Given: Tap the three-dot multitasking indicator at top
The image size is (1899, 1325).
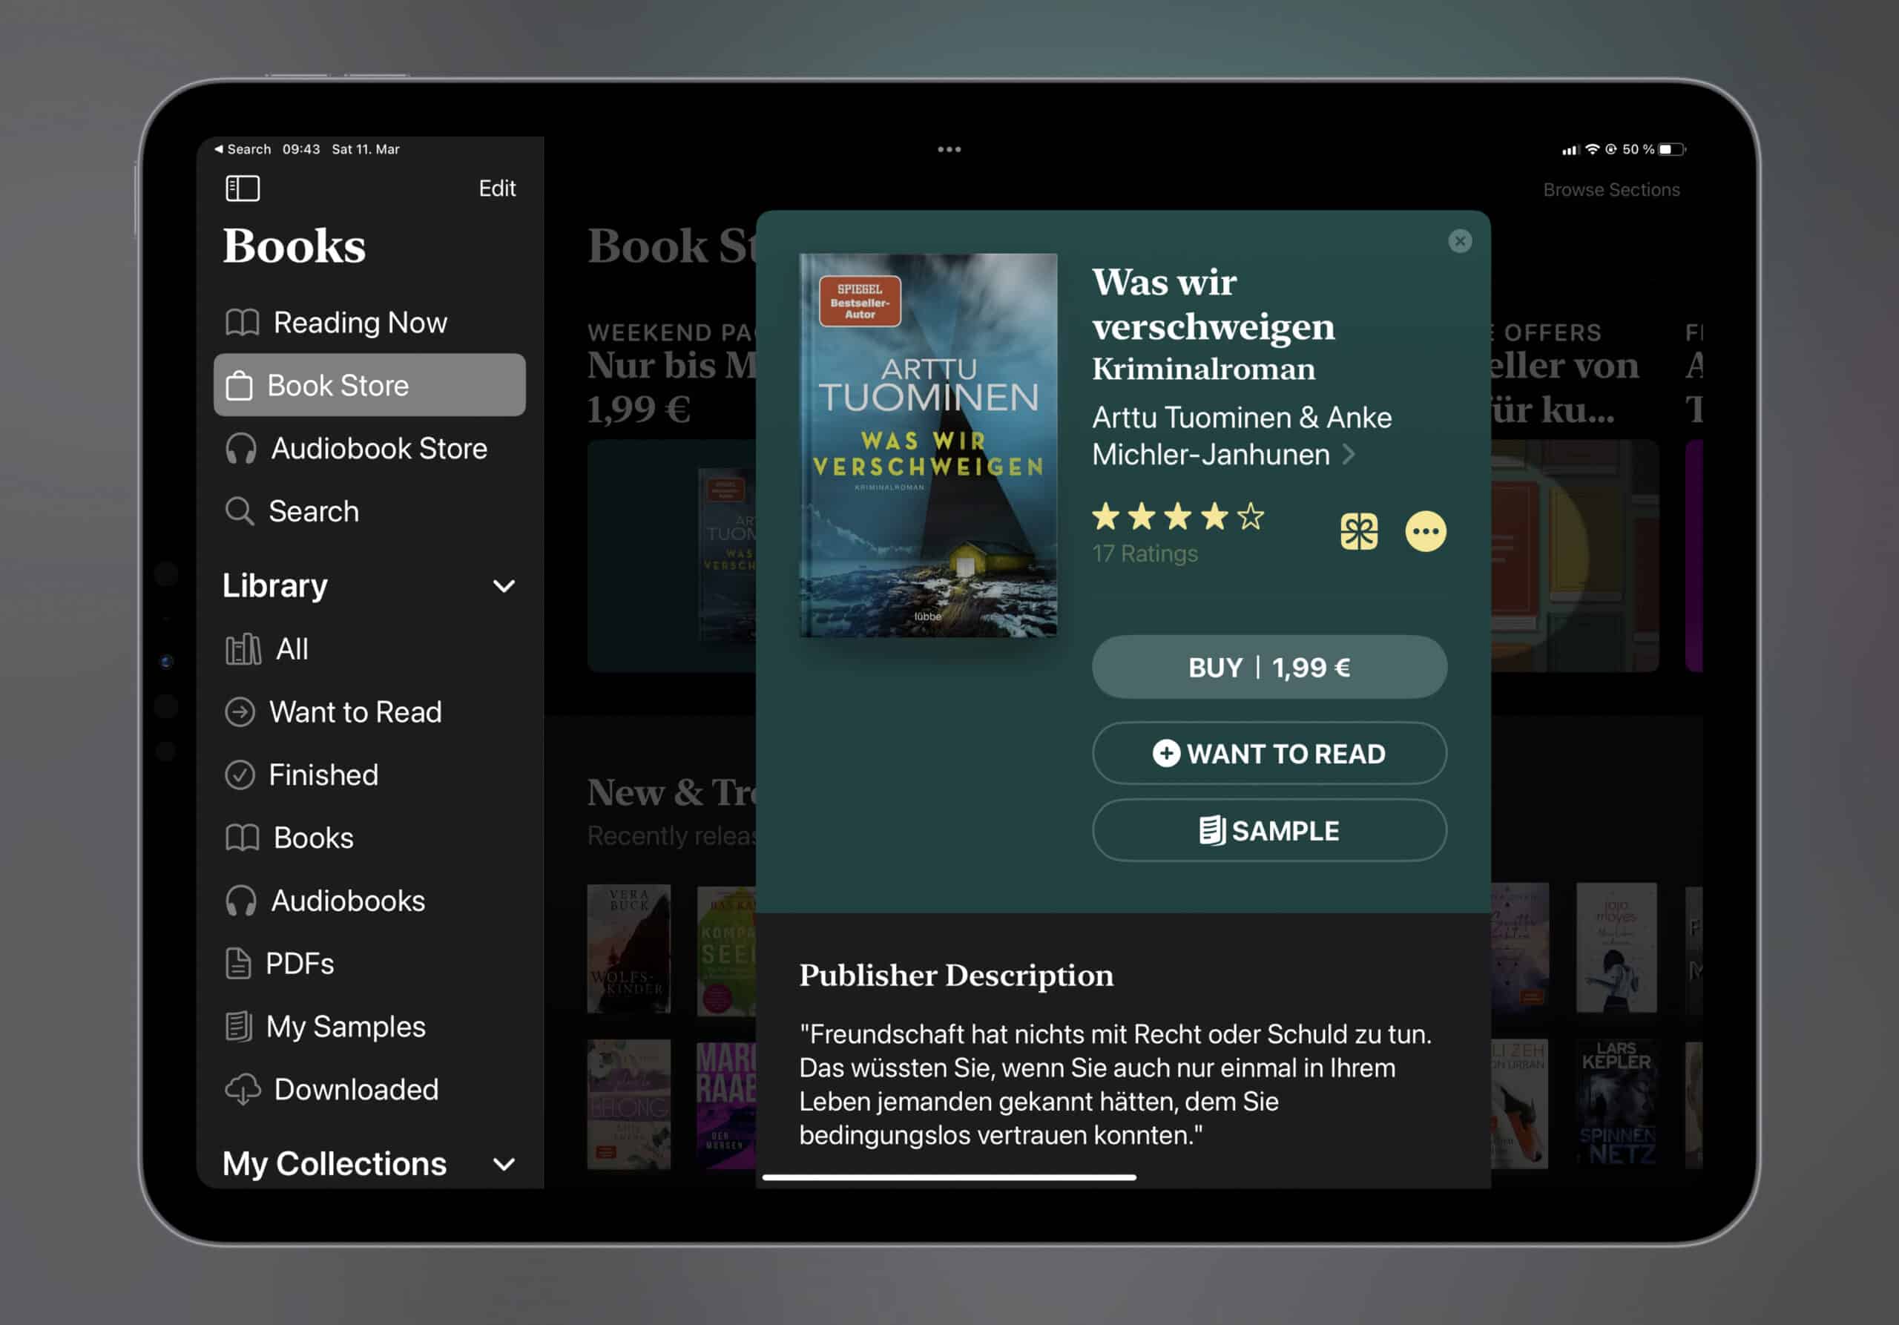Looking at the screenshot, I should click(x=949, y=150).
